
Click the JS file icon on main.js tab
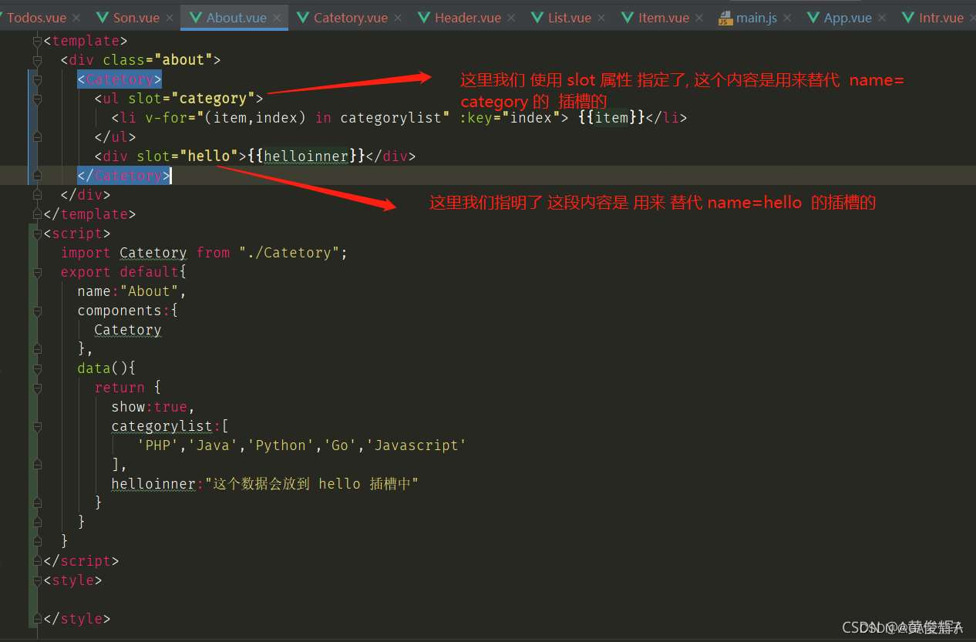(x=725, y=18)
